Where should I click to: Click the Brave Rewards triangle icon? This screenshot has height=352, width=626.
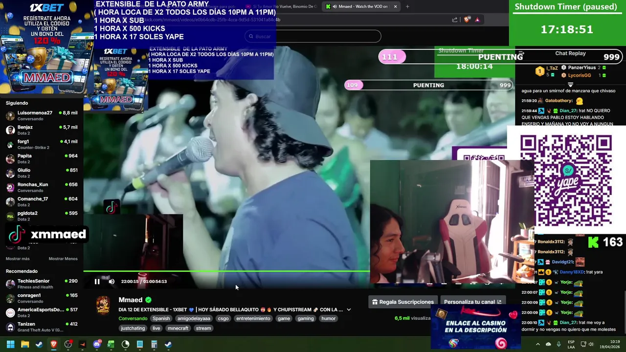pyautogui.click(x=477, y=20)
